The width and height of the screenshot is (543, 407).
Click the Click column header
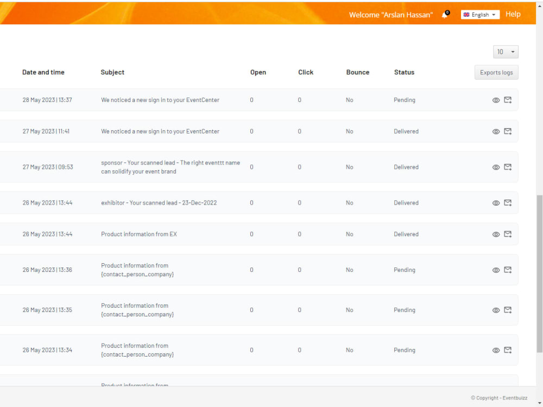point(305,72)
